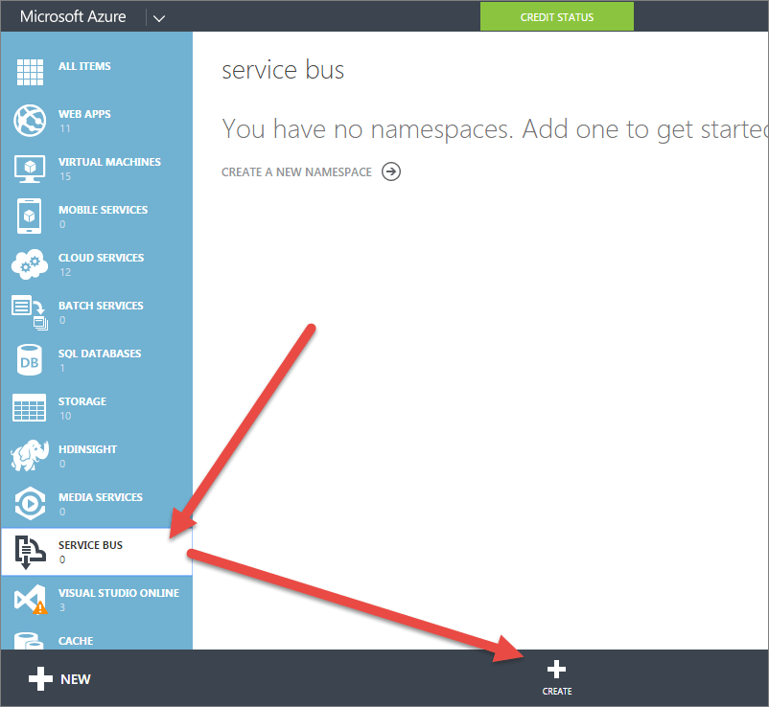Click the count 10 under Storage
The width and height of the screenshot is (769, 707).
click(x=66, y=416)
